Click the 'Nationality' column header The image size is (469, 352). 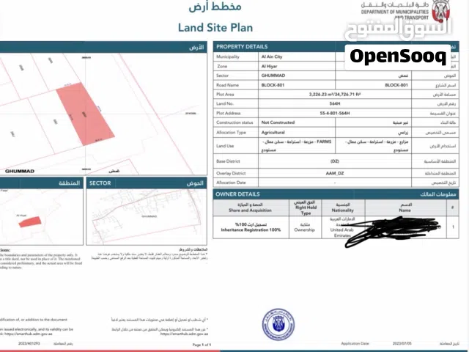(342, 208)
